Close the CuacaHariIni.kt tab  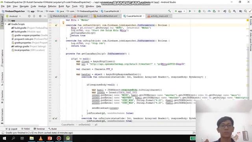pos(143,16)
